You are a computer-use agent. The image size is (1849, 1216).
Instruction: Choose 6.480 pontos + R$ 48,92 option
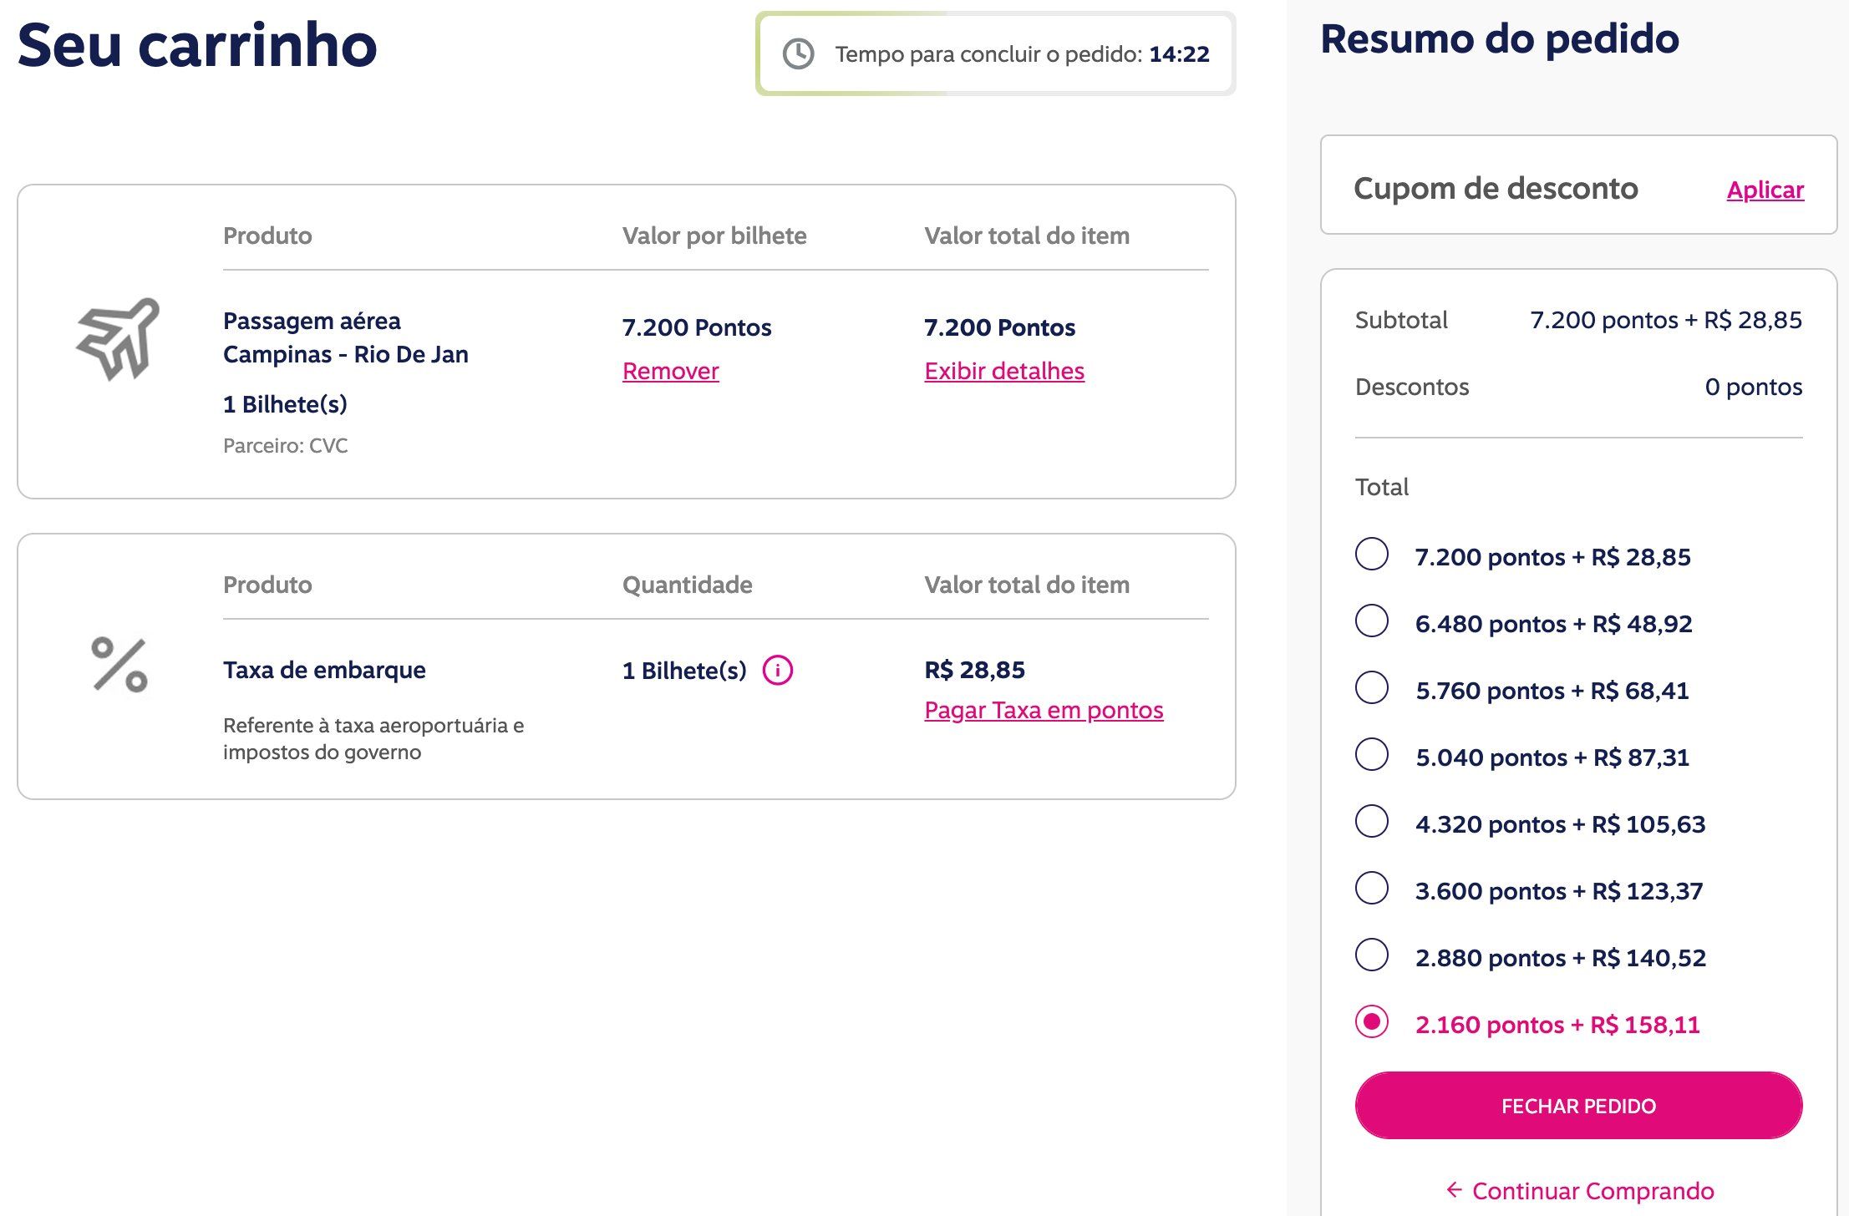pyautogui.click(x=1372, y=621)
